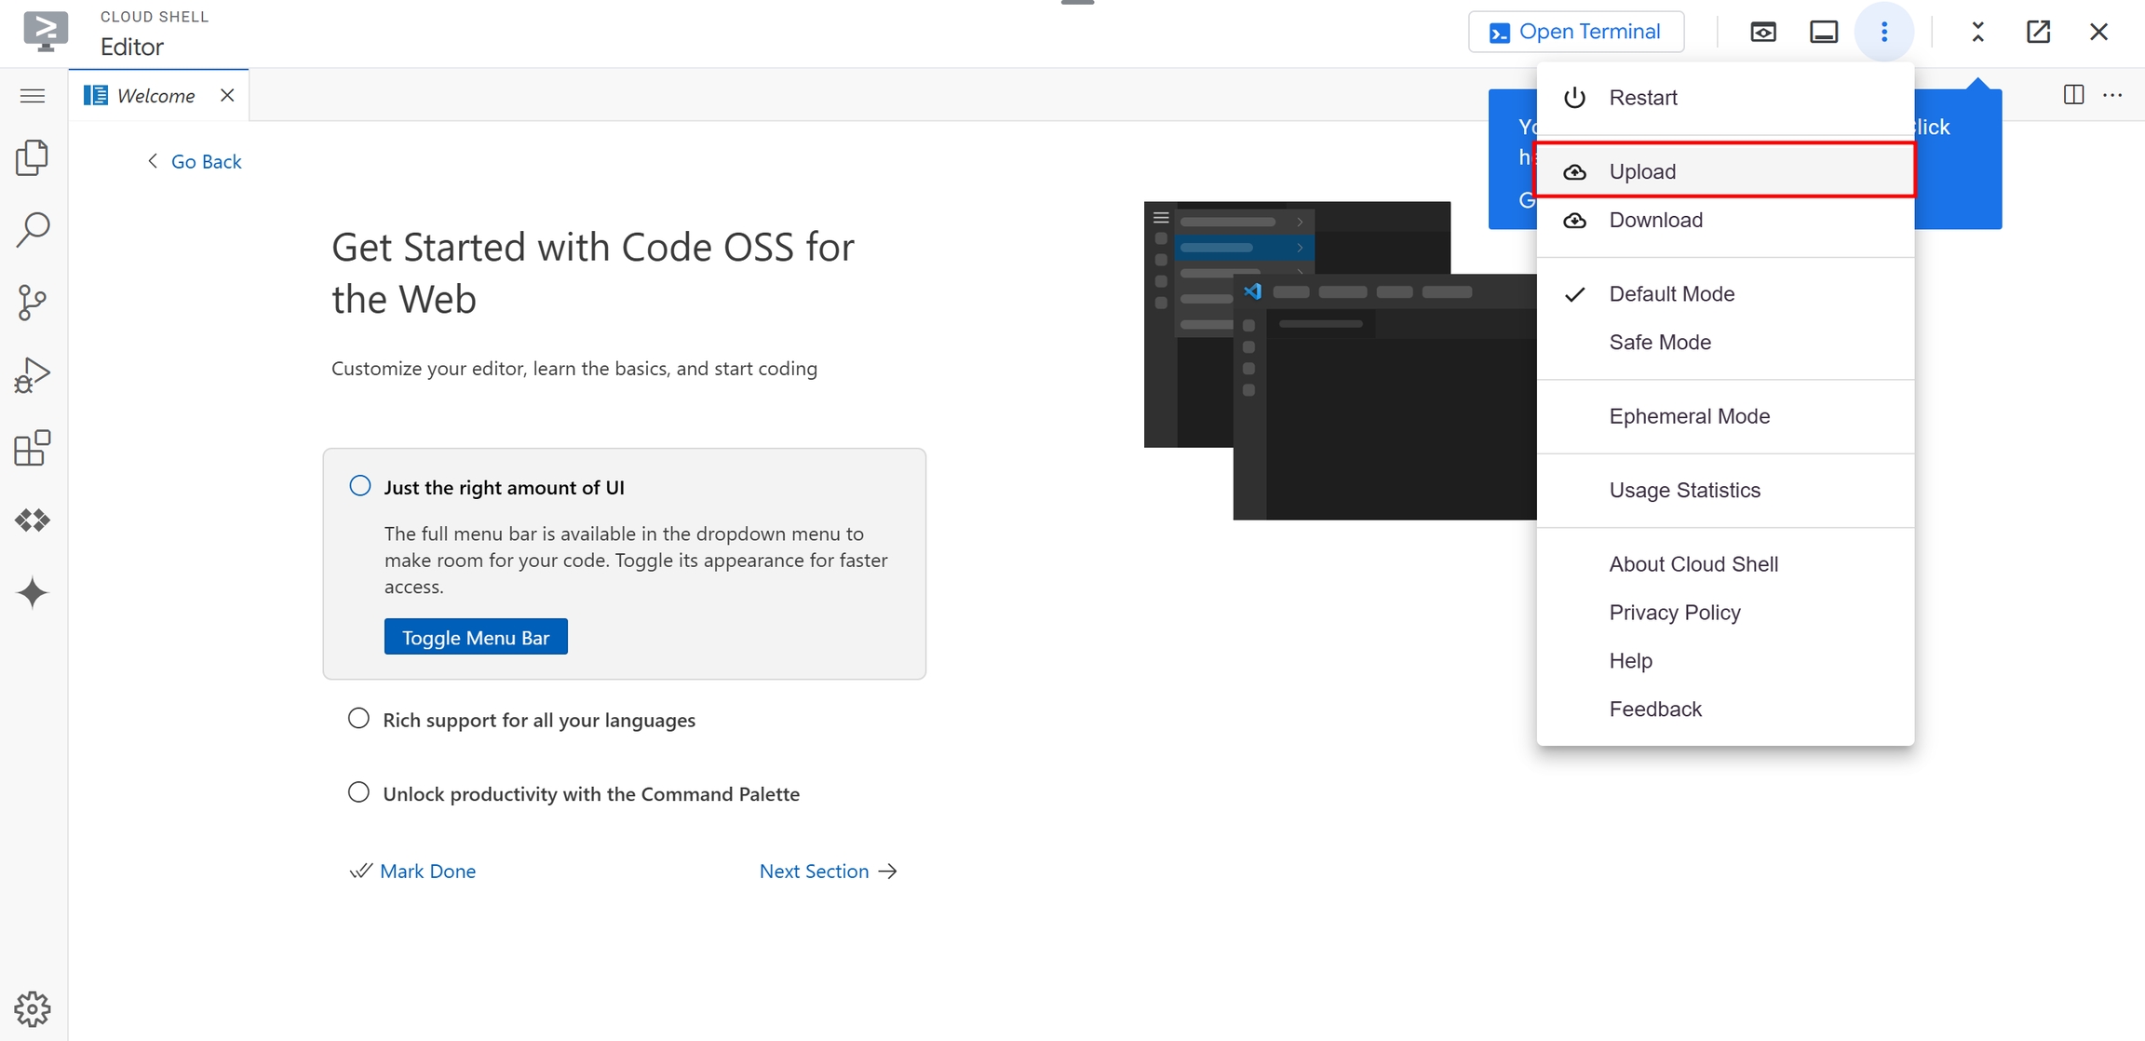
Task: Click the Toggle Menu Bar button
Action: [476, 637]
